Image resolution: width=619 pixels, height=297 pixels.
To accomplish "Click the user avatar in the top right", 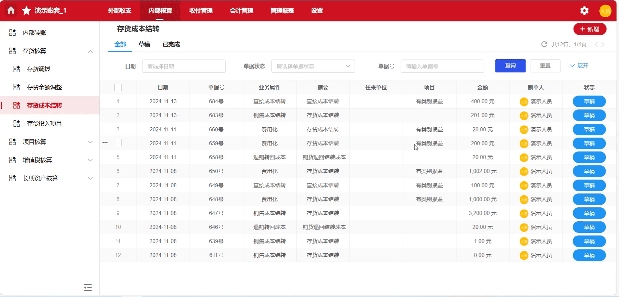I will [x=605, y=11].
